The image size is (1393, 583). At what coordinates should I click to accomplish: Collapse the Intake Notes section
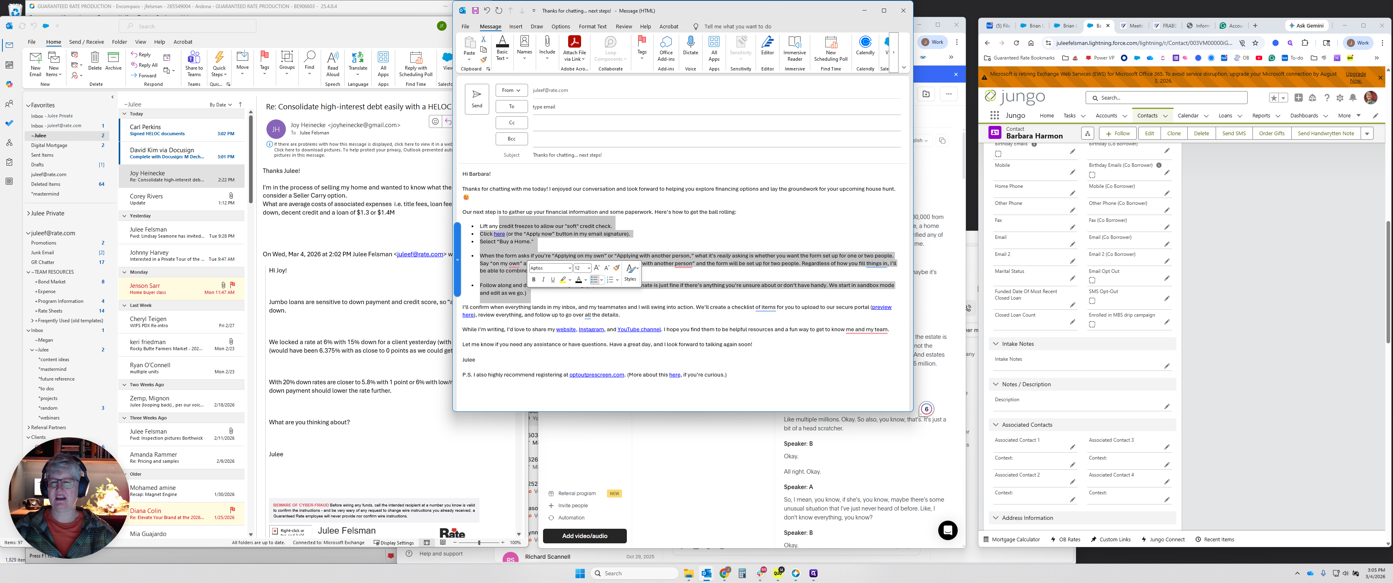[x=995, y=344]
